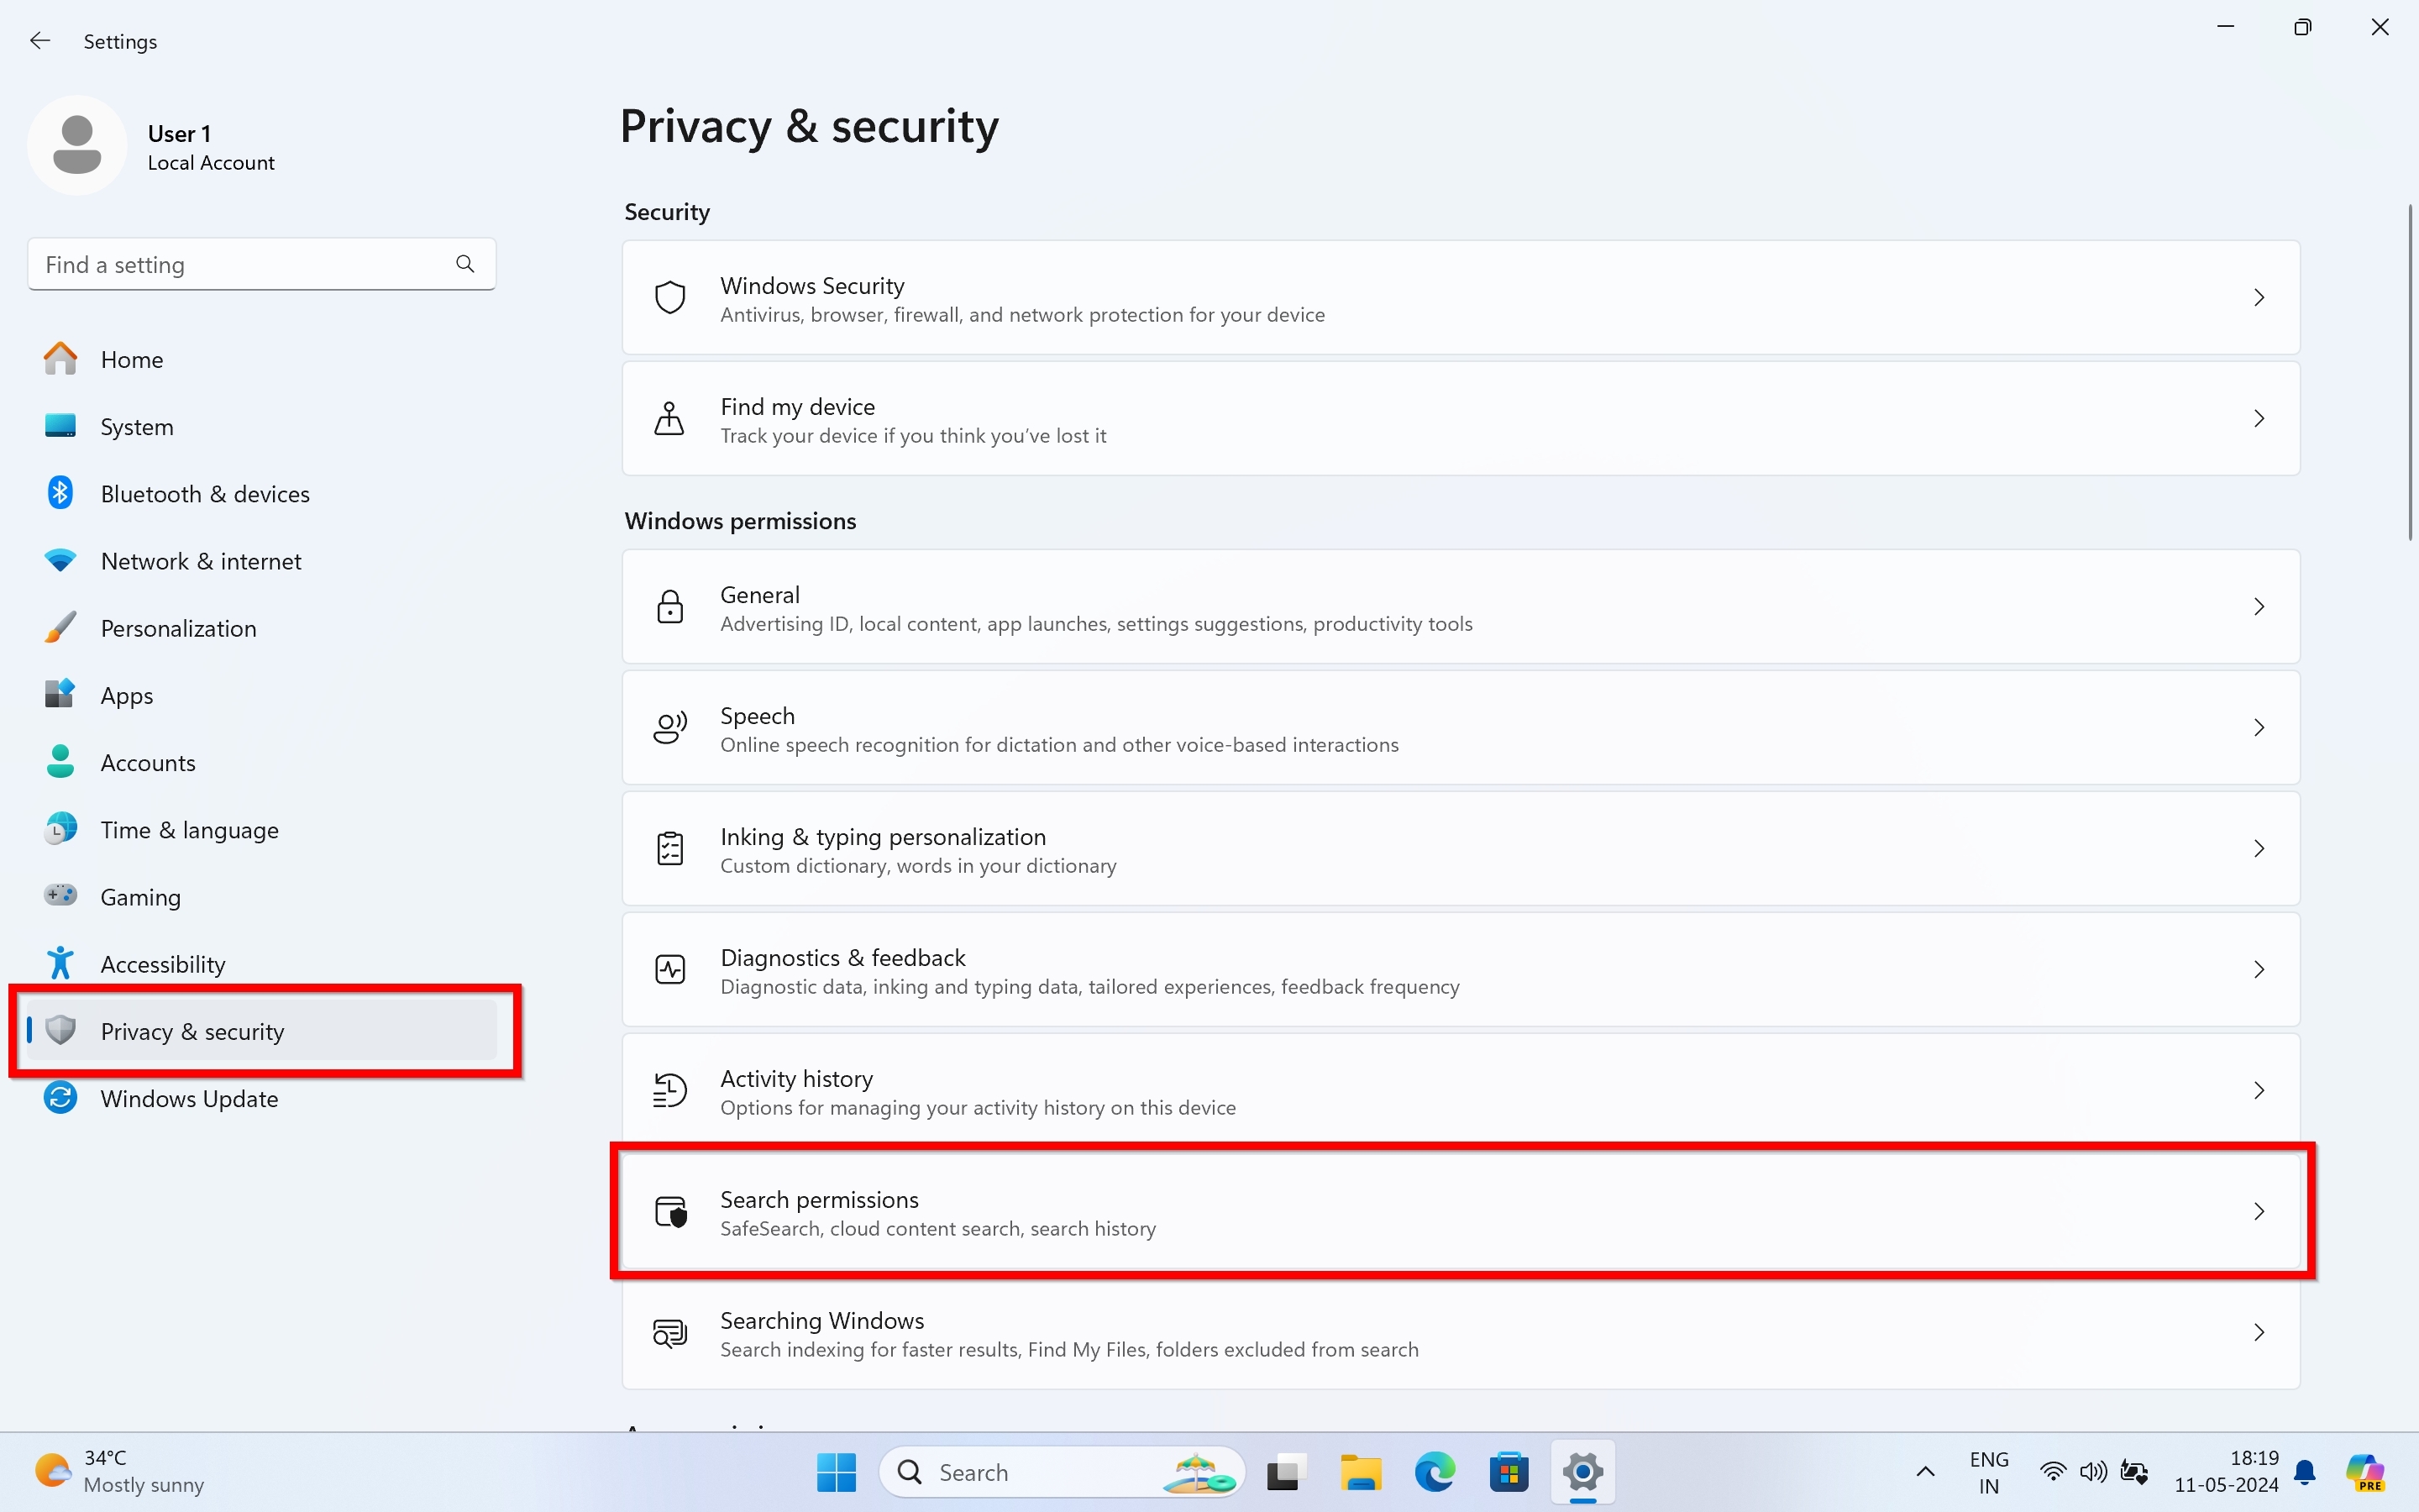Click the search magnifier in Find a setting
Viewport: 2419px width, 1512px height.
point(464,264)
